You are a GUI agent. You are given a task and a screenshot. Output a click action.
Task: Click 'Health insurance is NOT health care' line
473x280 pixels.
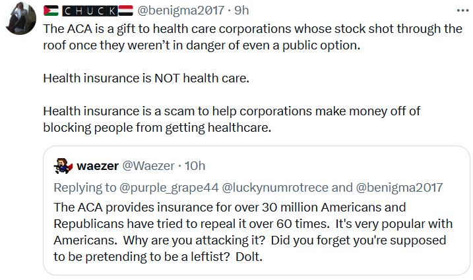click(146, 78)
